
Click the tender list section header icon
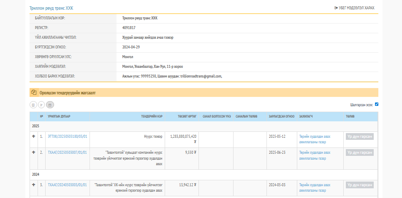click(x=34, y=92)
